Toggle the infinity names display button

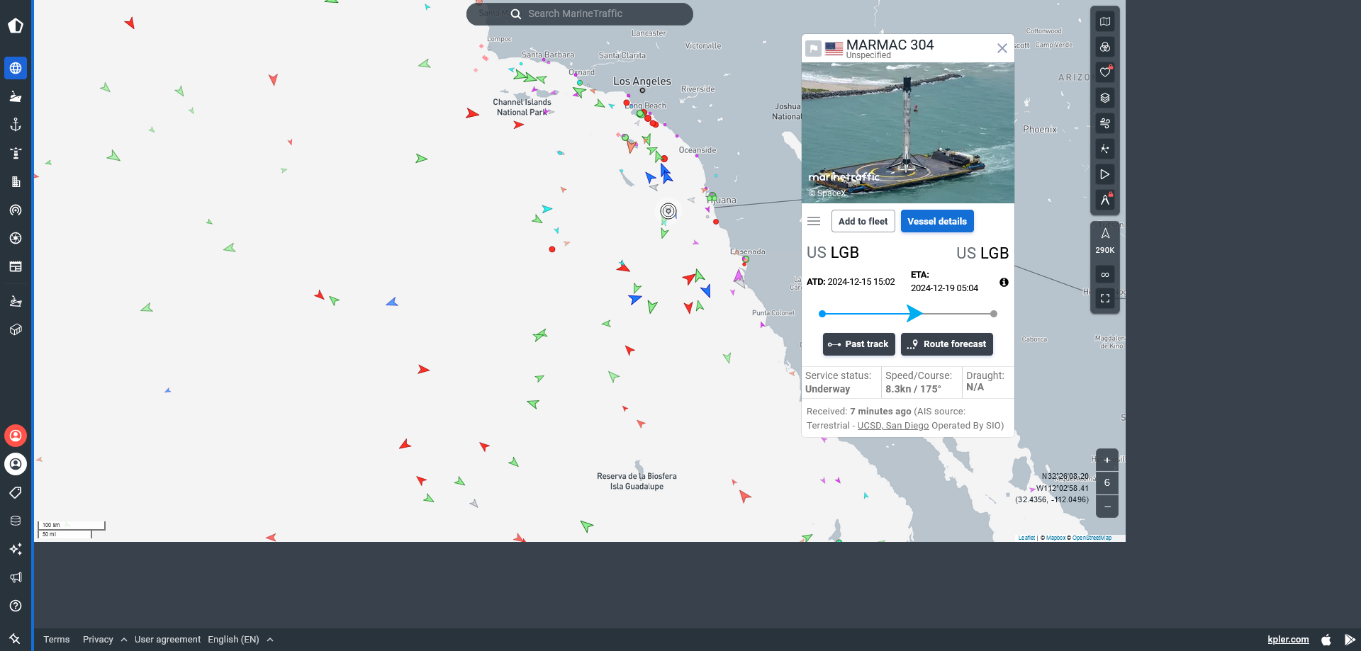coord(1105,274)
